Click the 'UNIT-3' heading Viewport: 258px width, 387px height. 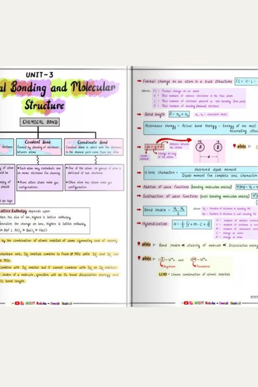(x=40, y=75)
